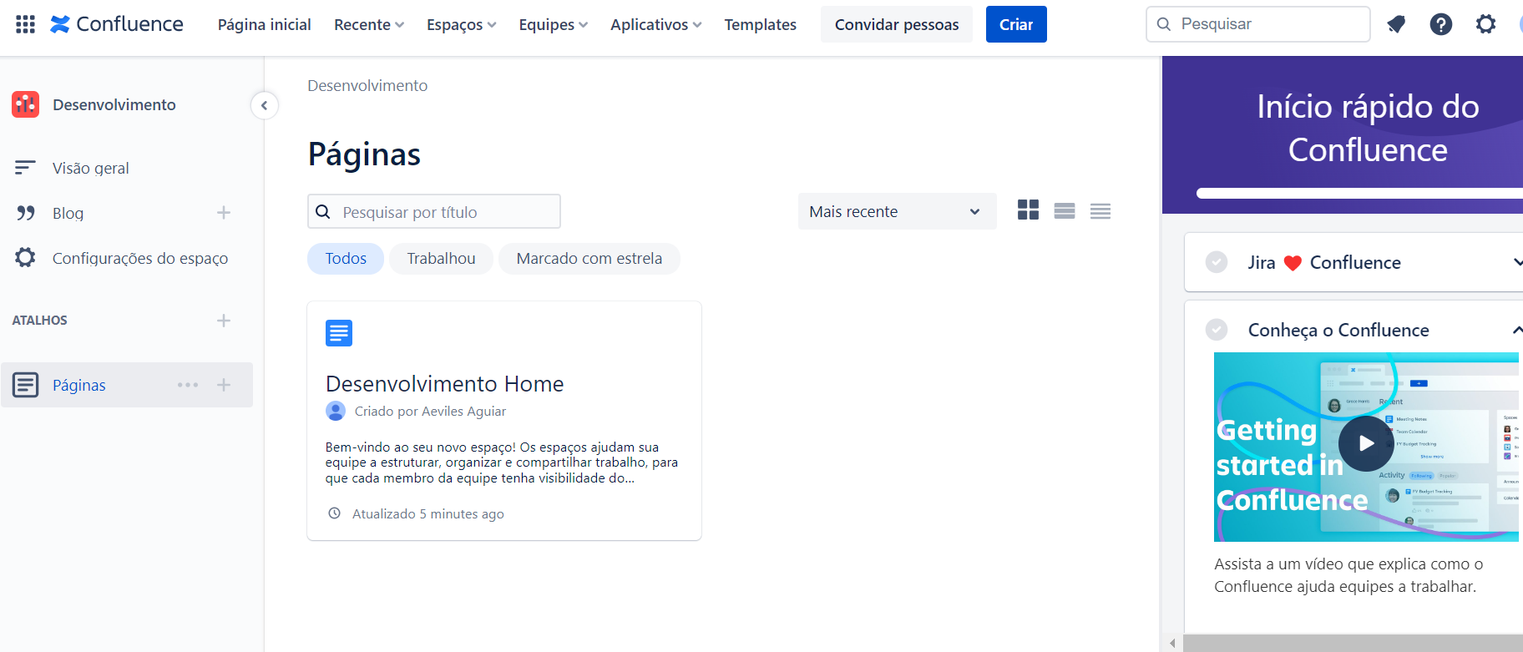The height and width of the screenshot is (652, 1523).
Task: Open the settings gear in top bar
Action: point(1486,24)
